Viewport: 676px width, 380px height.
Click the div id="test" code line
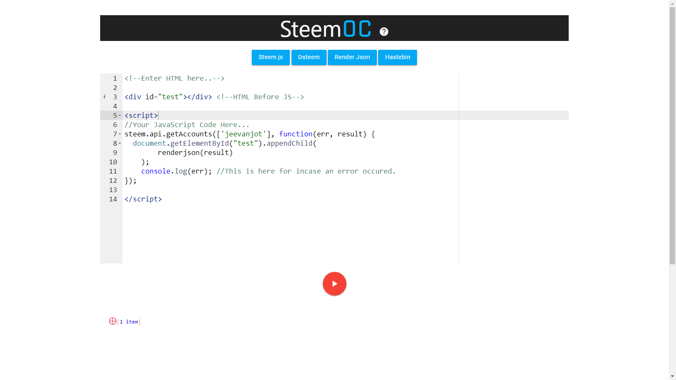[168, 97]
